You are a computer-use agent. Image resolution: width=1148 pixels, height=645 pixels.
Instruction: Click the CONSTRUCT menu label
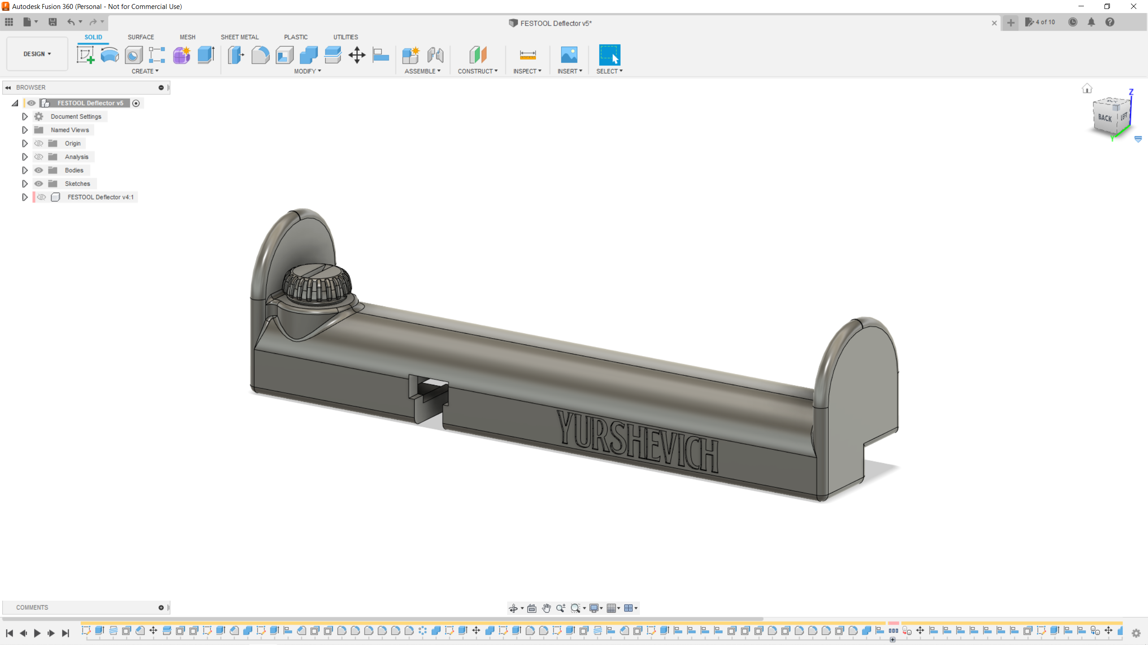(478, 71)
